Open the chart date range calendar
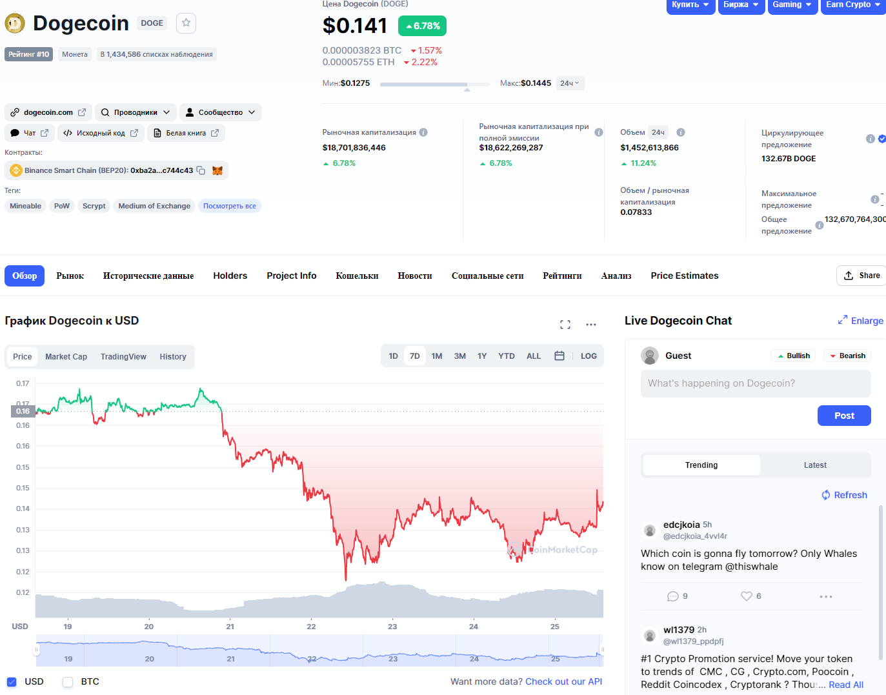886x695 pixels. point(559,356)
